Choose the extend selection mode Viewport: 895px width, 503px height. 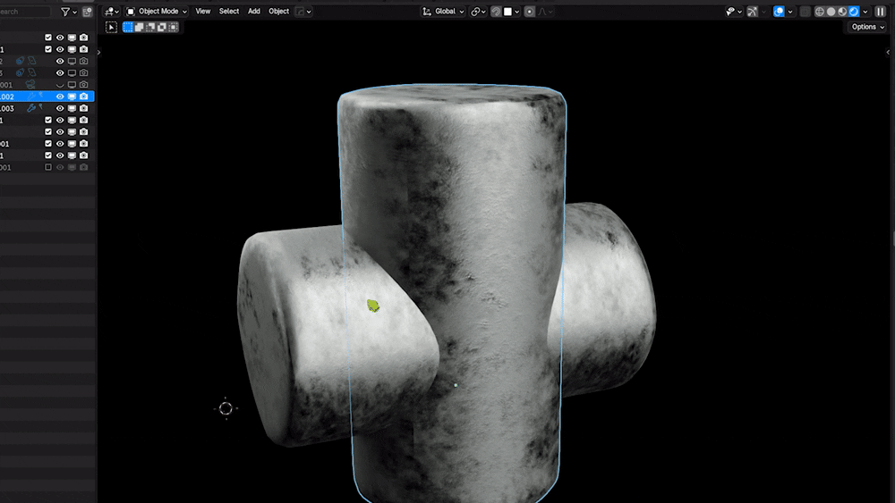coord(140,27)
